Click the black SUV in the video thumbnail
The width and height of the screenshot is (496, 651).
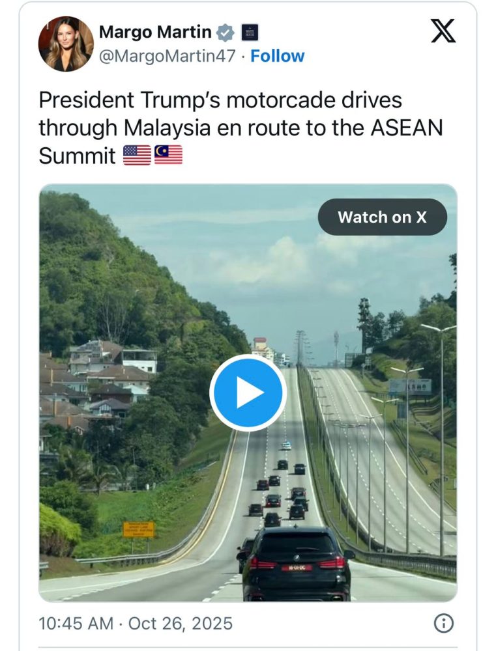(x=296, y=564)
